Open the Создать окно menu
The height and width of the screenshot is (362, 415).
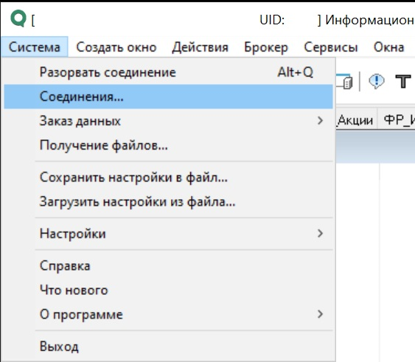click(116, 47)
